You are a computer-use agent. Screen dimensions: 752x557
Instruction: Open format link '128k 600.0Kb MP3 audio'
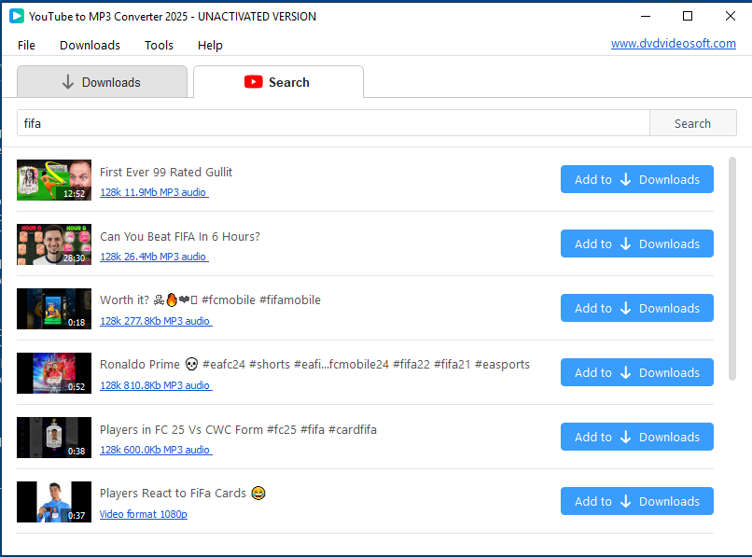[156, 450]
